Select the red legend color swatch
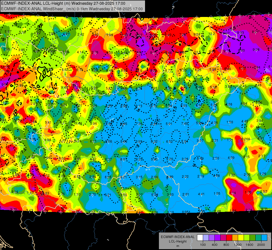The height and width of the screenshot is (250, 272). click(229, 238)
